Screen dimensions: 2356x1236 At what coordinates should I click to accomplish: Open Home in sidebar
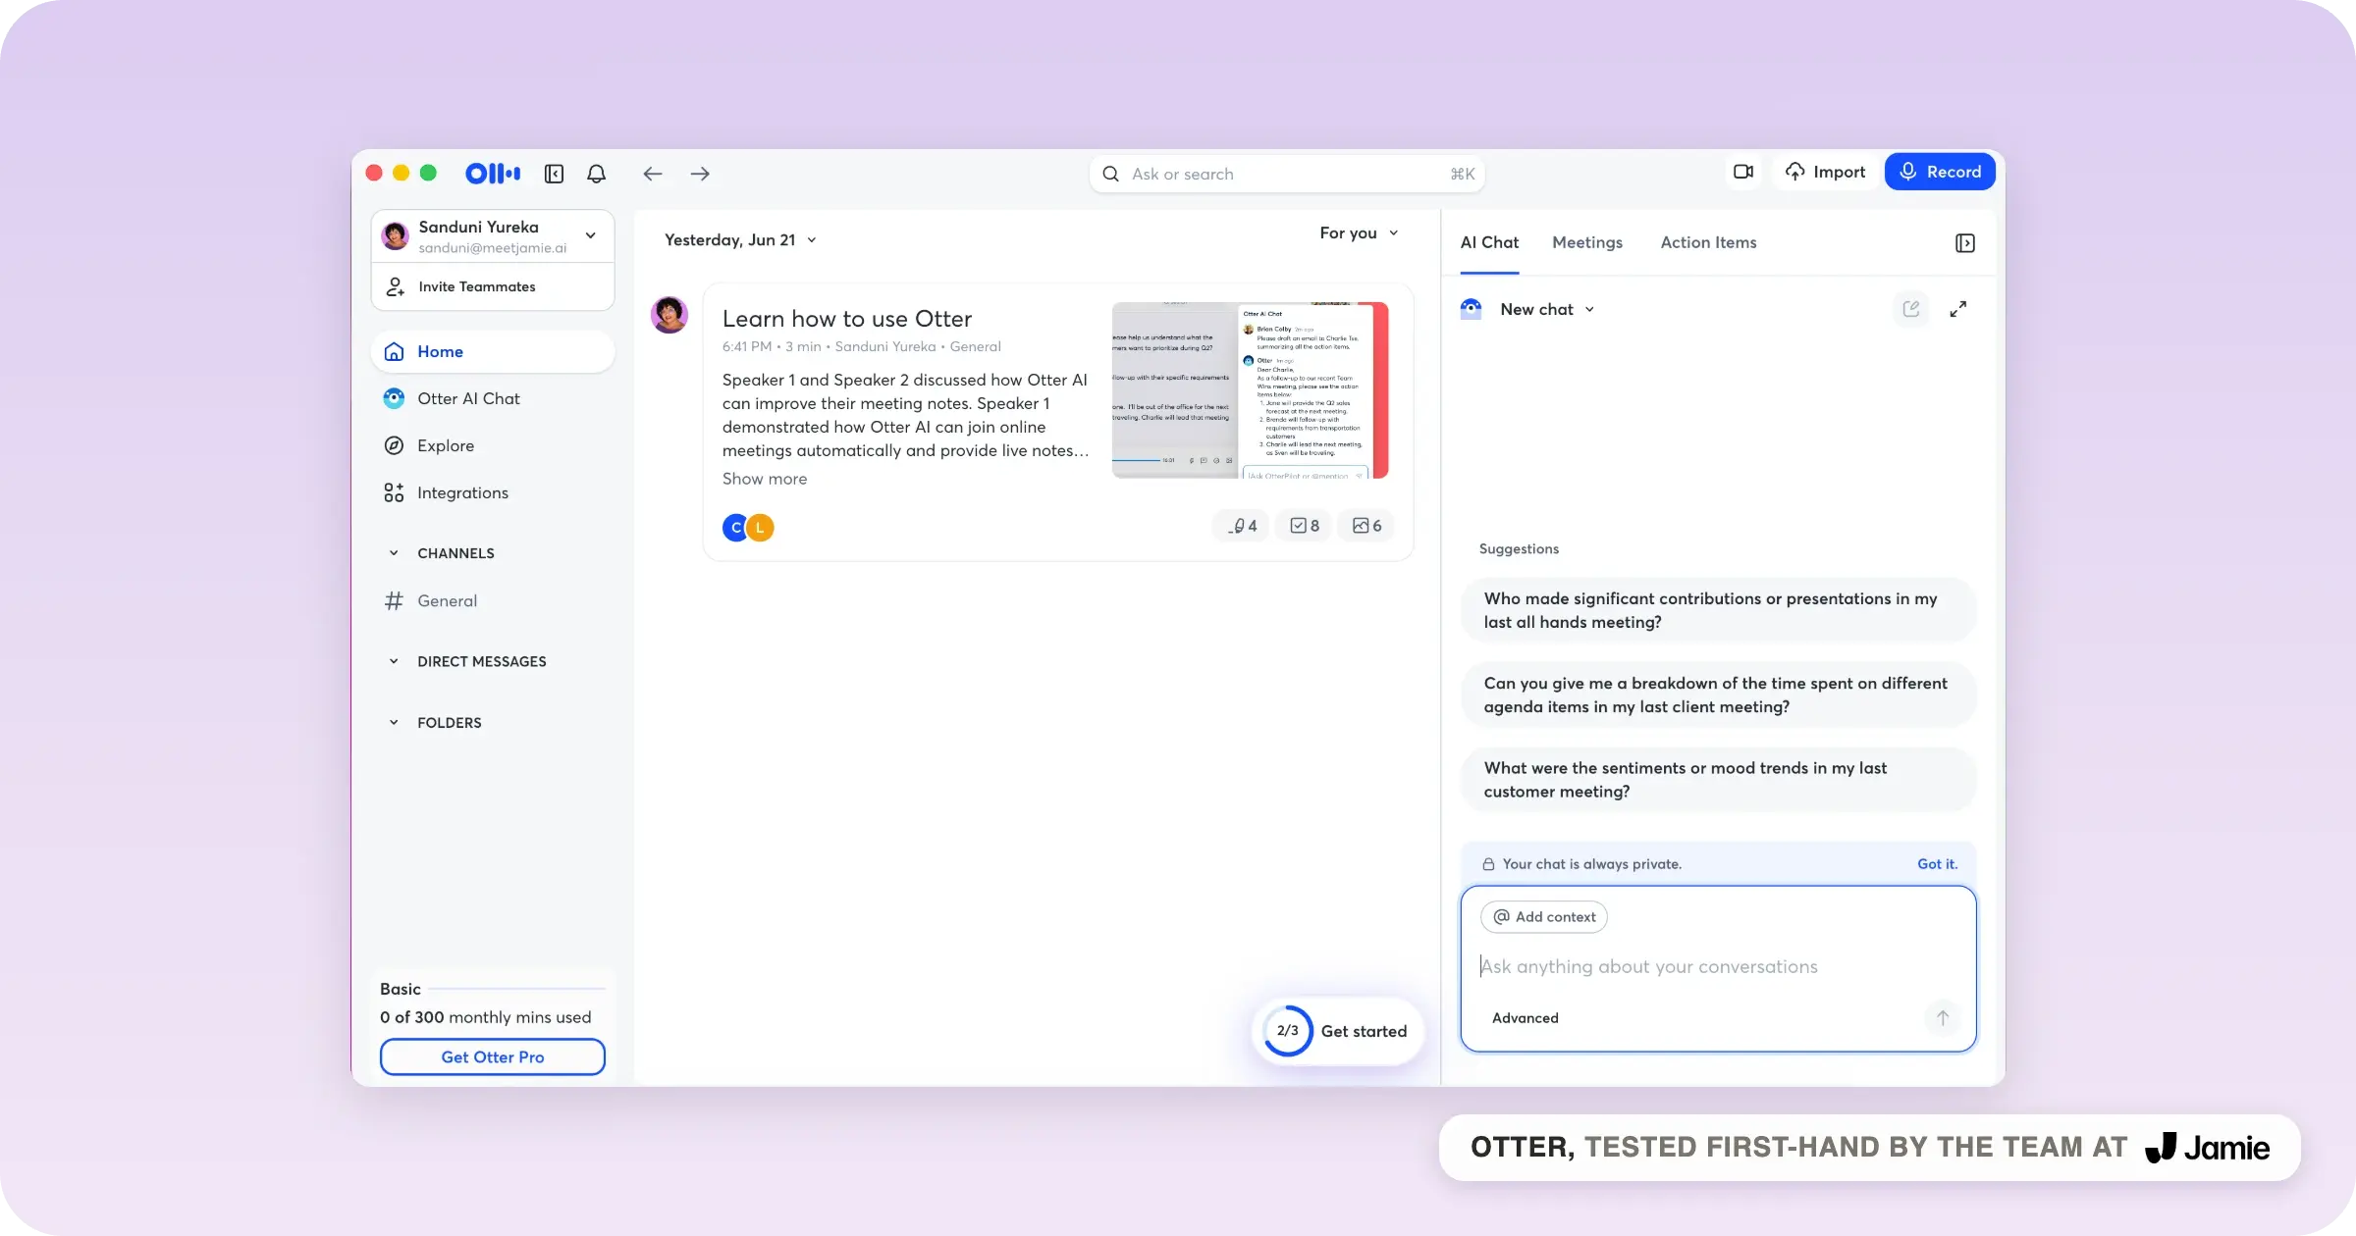pyautogui.click(x=493, y=351)
